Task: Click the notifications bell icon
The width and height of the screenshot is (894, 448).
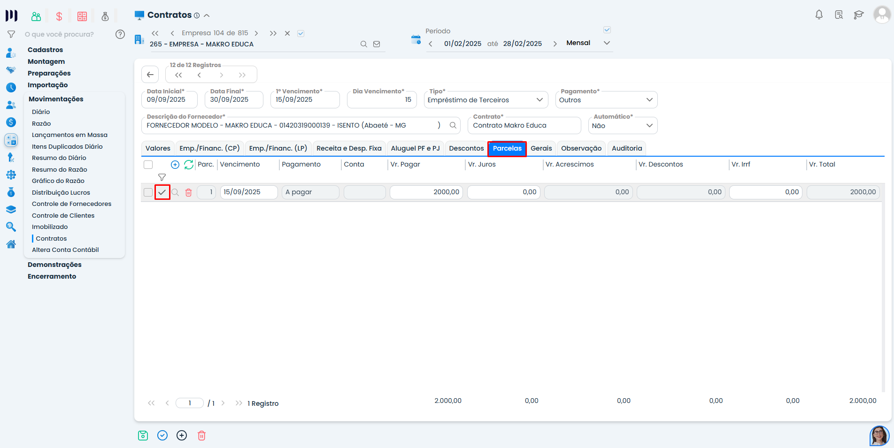Action: [x=819, y=15]
